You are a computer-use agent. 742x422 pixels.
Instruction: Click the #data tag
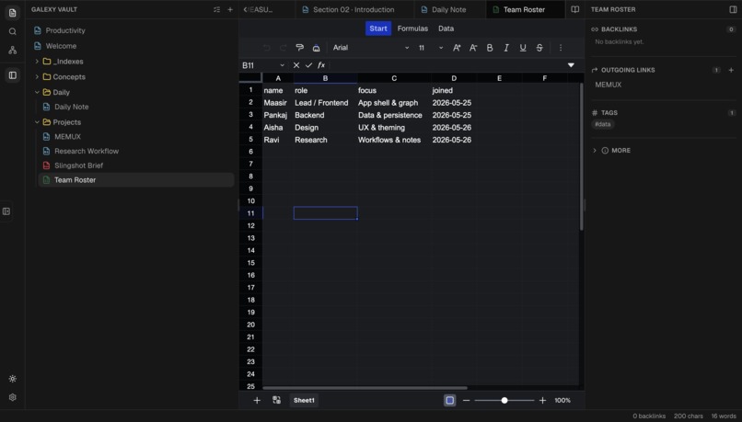[x=602, y=124]
